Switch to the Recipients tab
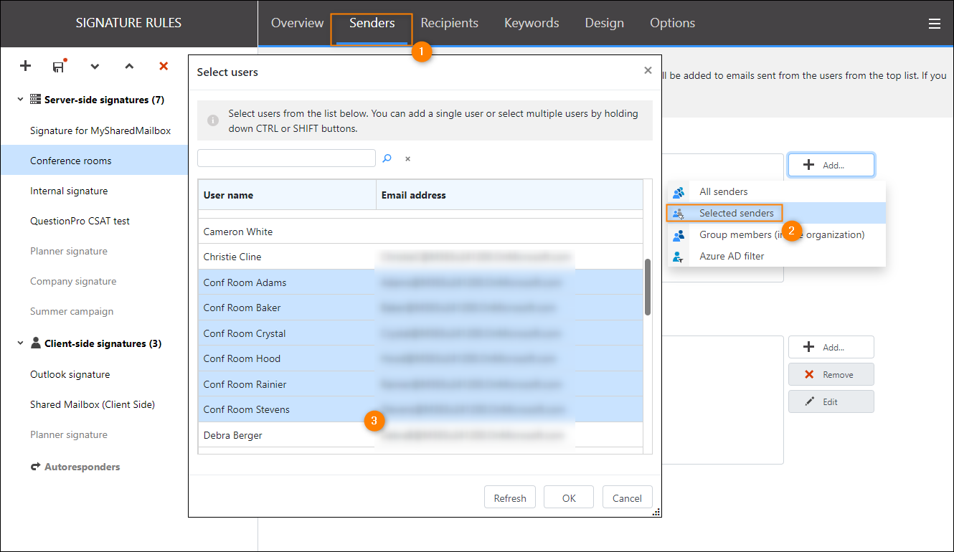Viewport: 954px width, 552px height. coord(449,22)
